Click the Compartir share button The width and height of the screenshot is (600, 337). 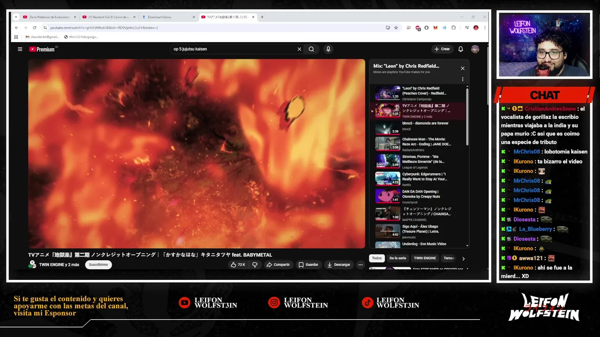[278, 264]
